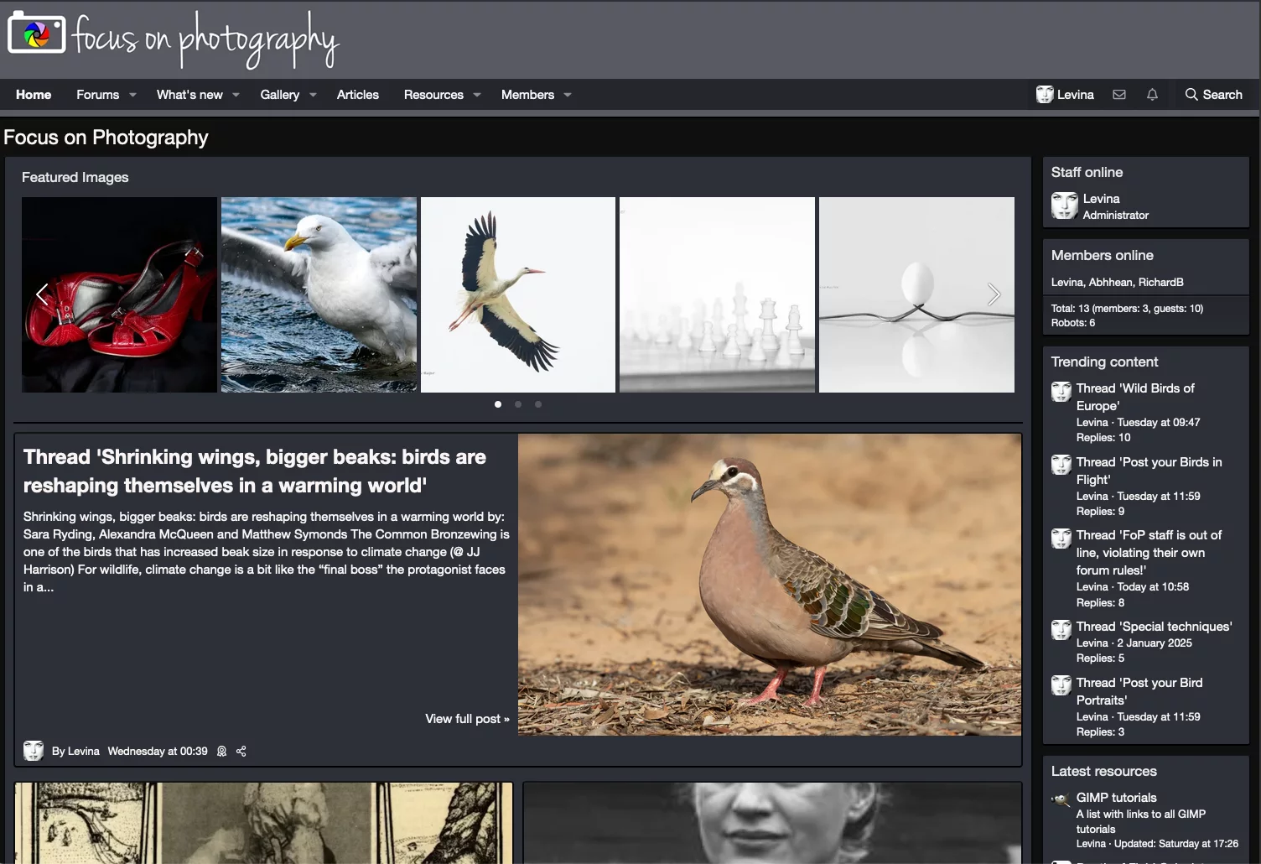This screenshot has width=1261, height=864.
Task: Select the second carousel dot indicator
Action: [x=518, y=404]
